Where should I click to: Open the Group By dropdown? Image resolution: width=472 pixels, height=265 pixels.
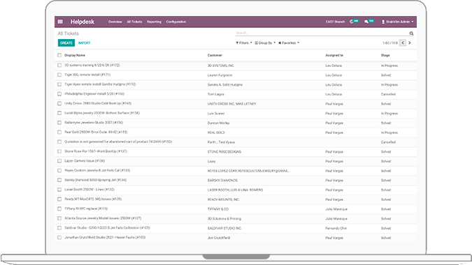(265, 43)
